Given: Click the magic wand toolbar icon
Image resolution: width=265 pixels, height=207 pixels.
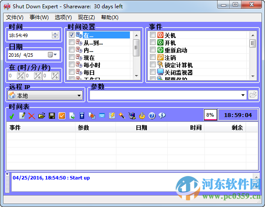Looking at the screenshot, I should tap(122, 116).
